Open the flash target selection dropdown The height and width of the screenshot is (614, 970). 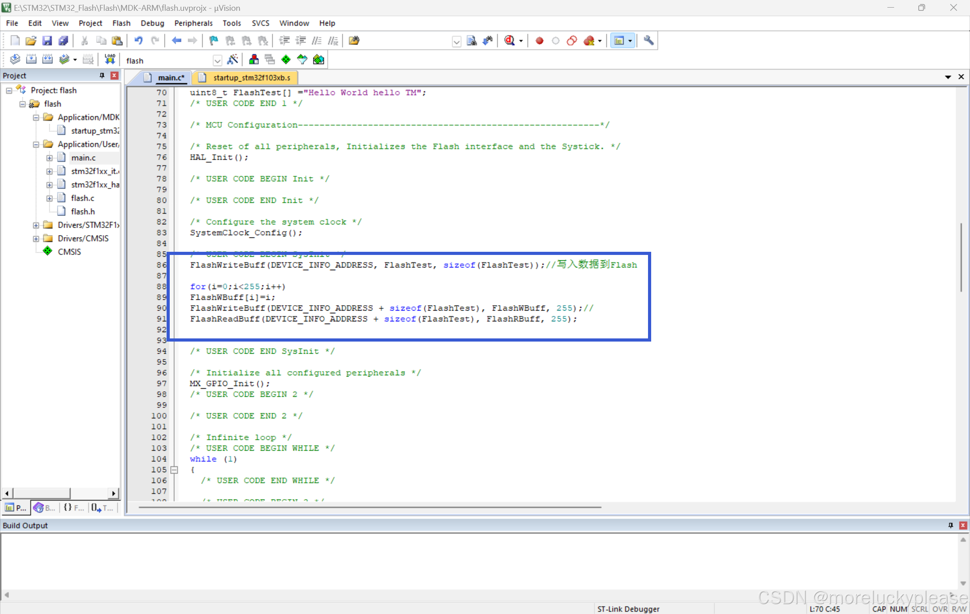217,60
